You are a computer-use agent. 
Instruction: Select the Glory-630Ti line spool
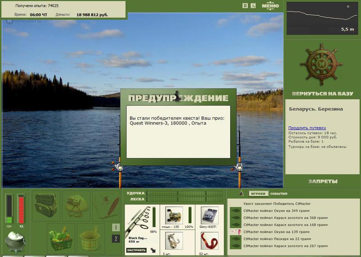pos(209,215)
